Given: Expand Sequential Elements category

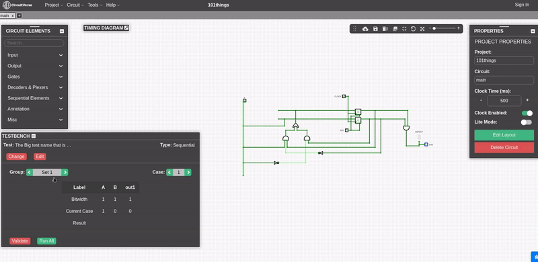Looking at the screenshot, I should tap(35, 98).
